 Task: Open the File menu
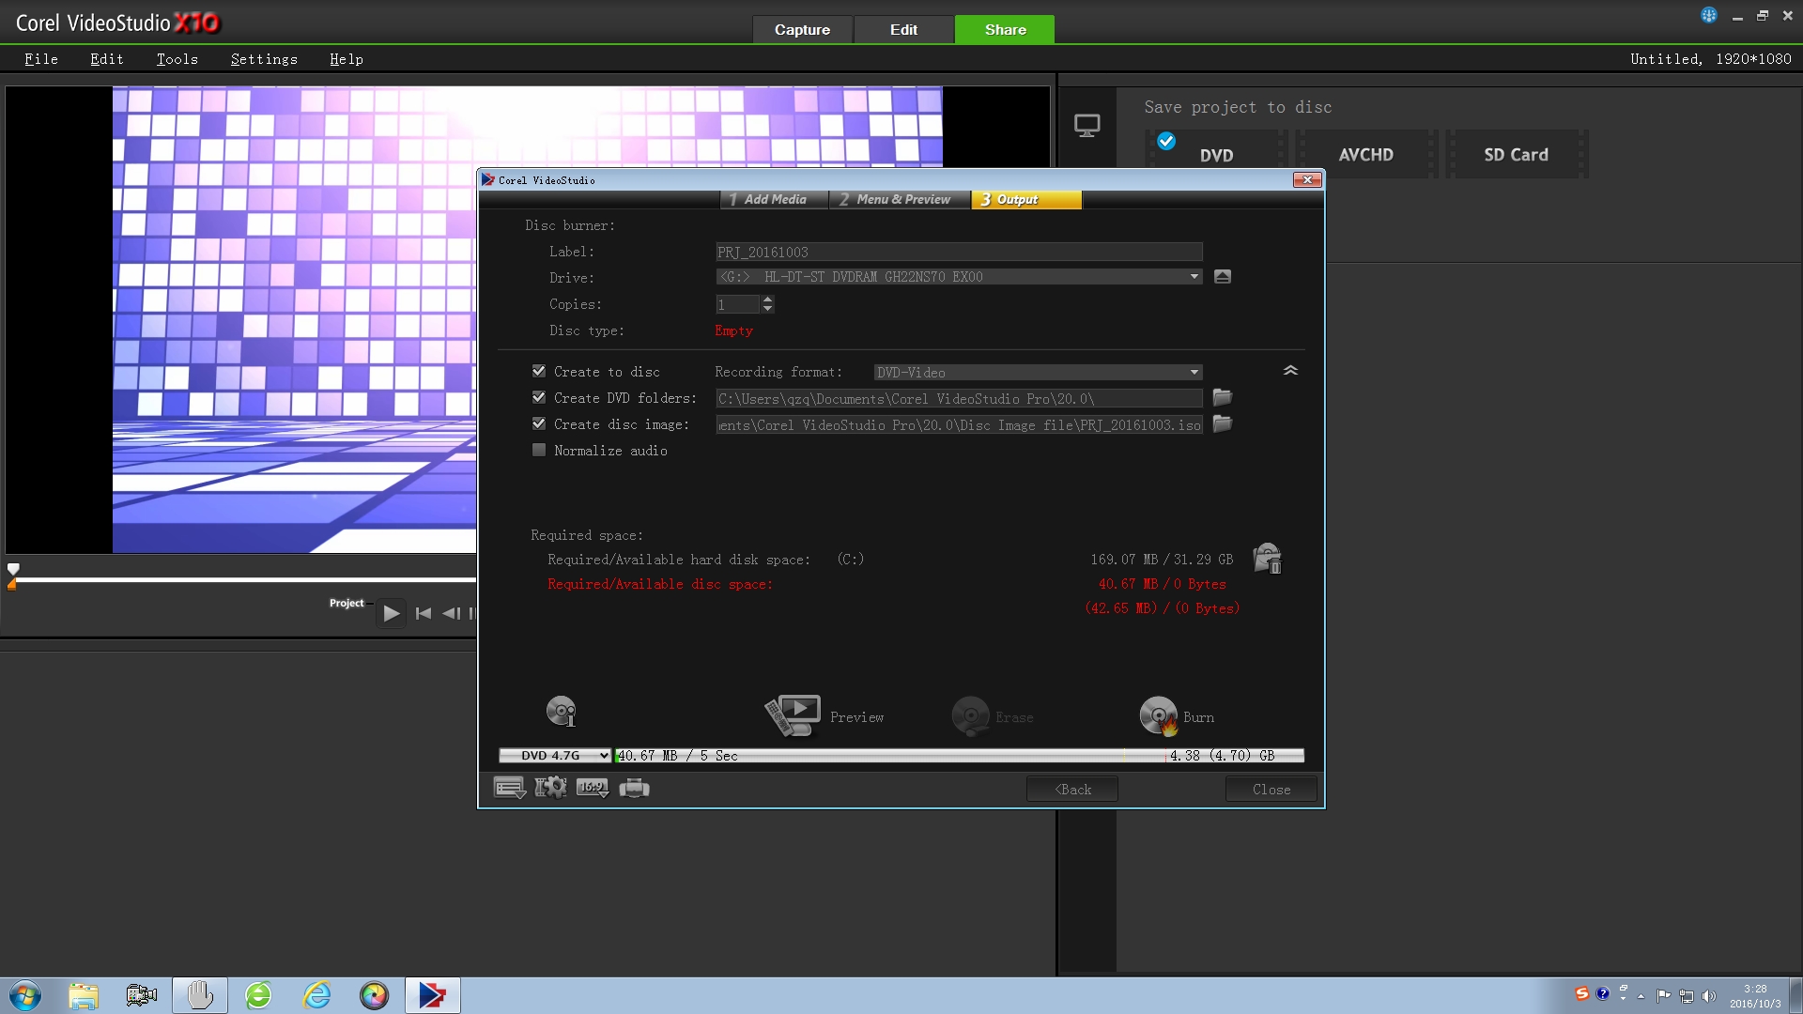41,59
